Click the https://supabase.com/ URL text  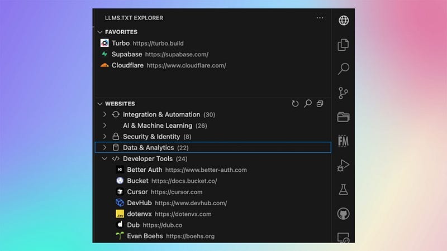point(177,54)
